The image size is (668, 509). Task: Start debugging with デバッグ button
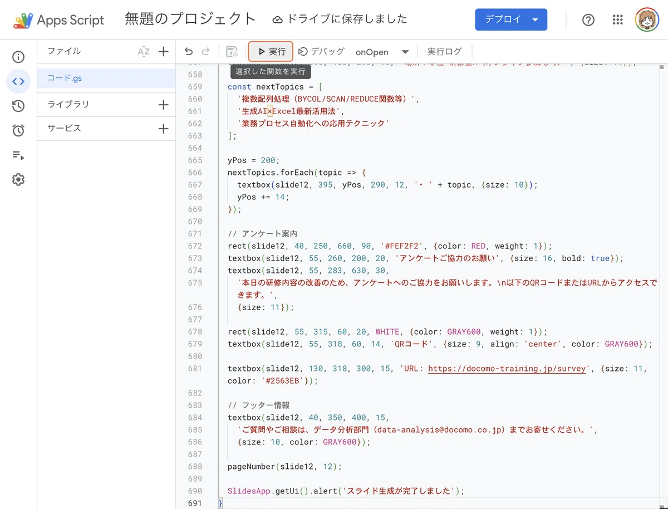pyautogui.click(x=322, y=52)
